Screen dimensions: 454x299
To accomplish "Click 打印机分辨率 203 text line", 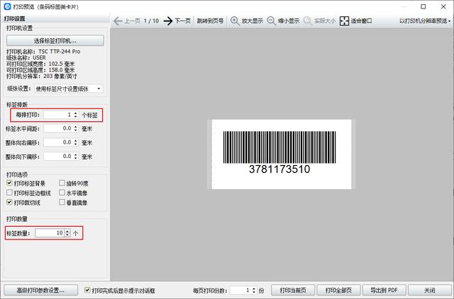I will pos(42,76).
